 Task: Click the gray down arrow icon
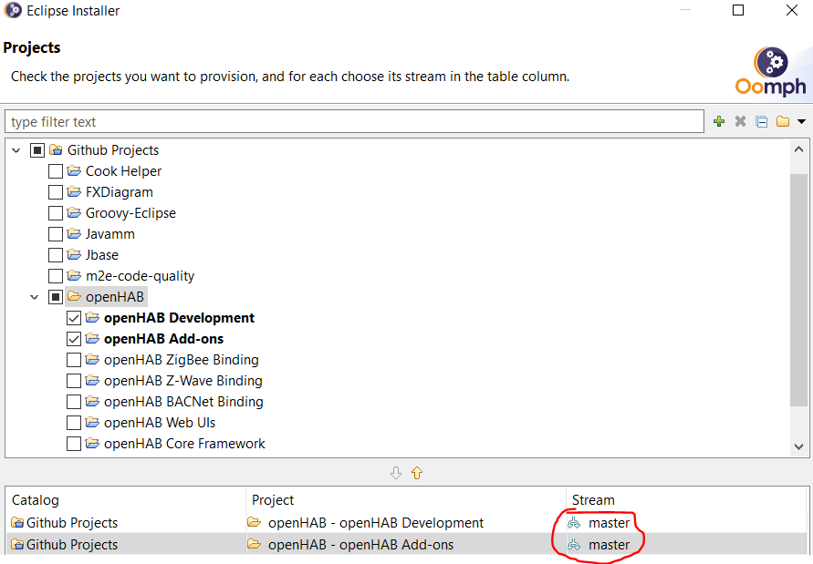pos(395,473)
